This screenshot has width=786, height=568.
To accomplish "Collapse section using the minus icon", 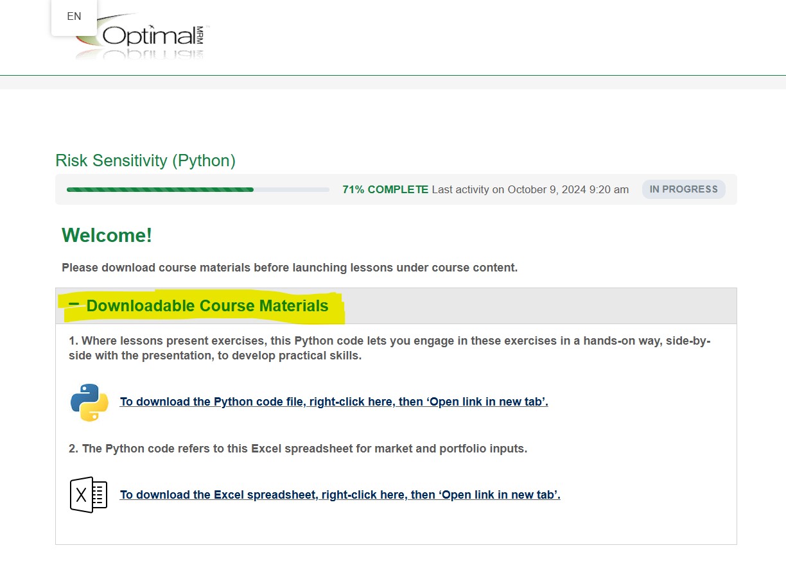I will 74,304.
